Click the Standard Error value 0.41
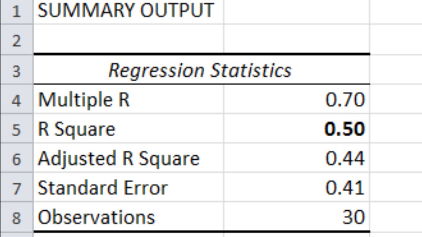422x237 pixels. tap(345, 188)
